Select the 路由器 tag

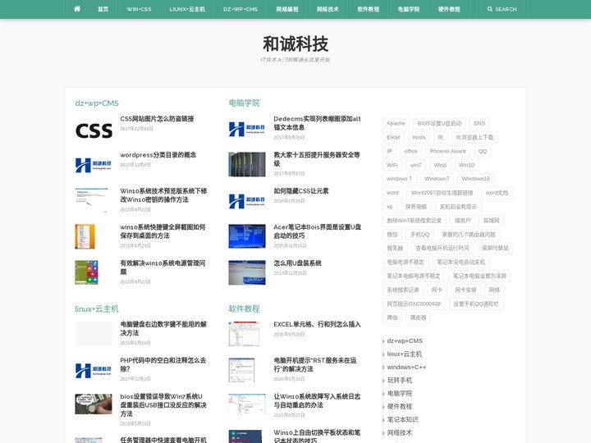click(419, 317)
